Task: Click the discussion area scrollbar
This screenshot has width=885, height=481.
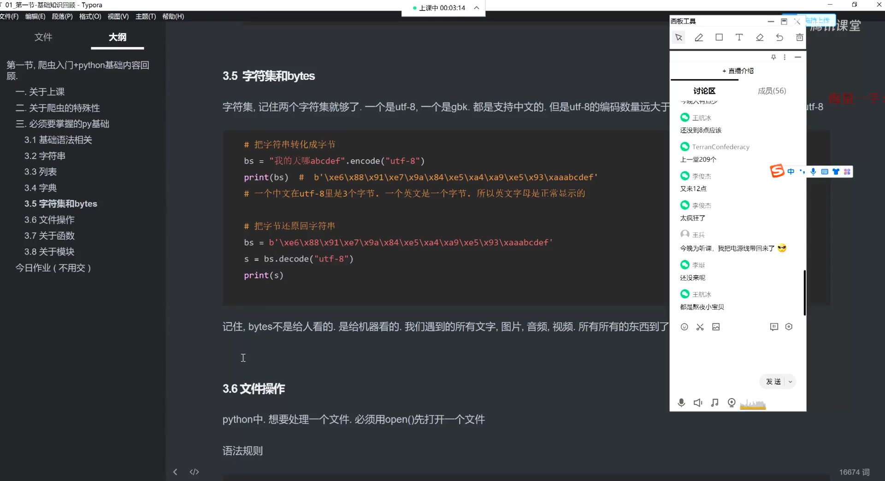Action: 804,293
